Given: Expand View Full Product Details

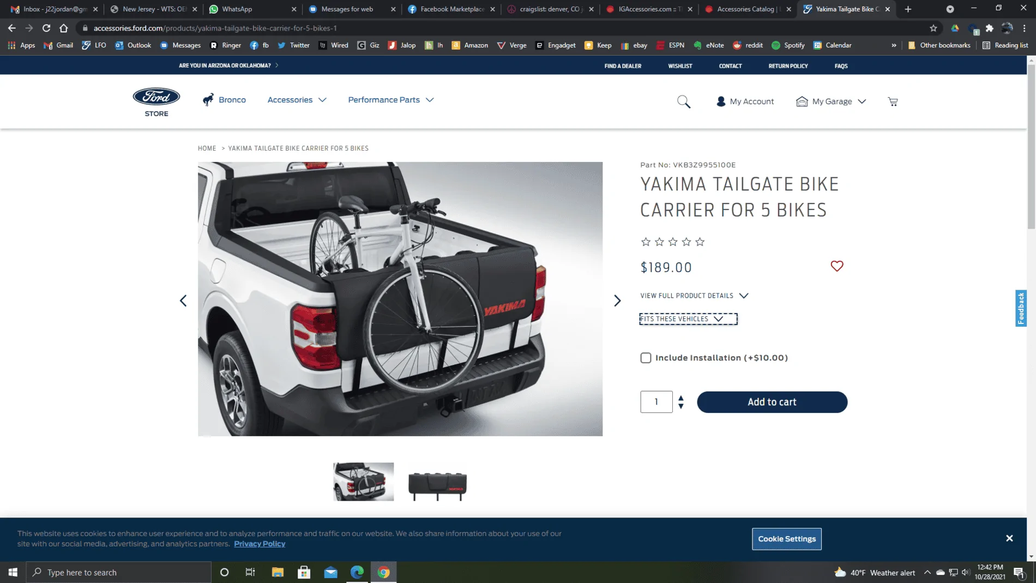Looking at the screenshot, I should point(694,296).
